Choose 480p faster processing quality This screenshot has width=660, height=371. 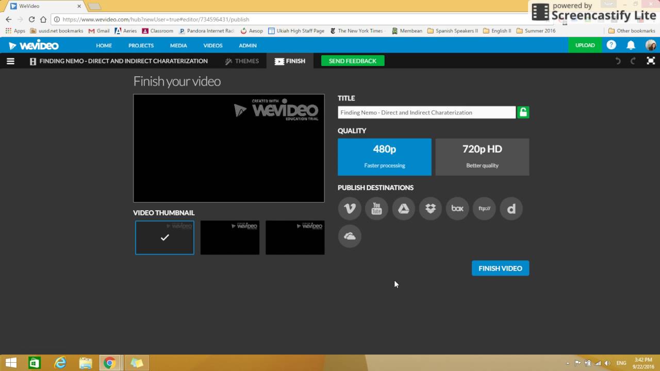tap(385, 157)
